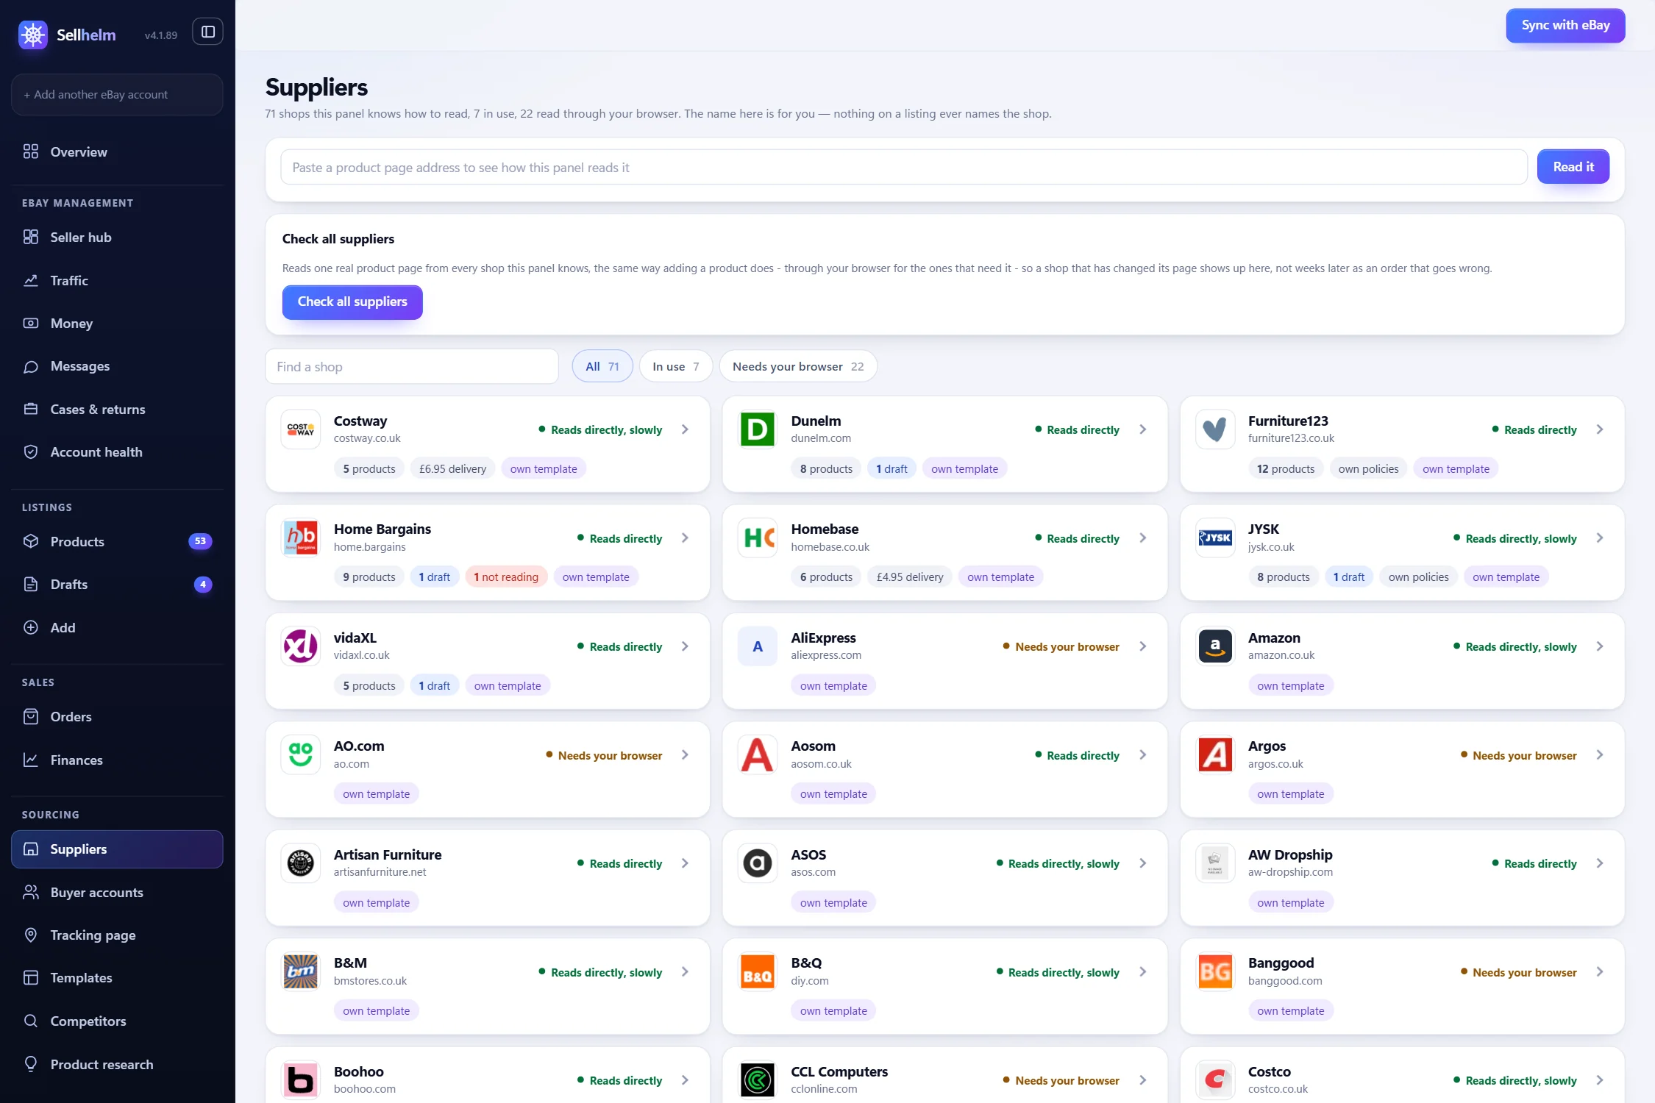Image resolution: width=1655 pixels, height=1103 pixels.
Task: Select the In use 7 filter
Action: point(675,366)
